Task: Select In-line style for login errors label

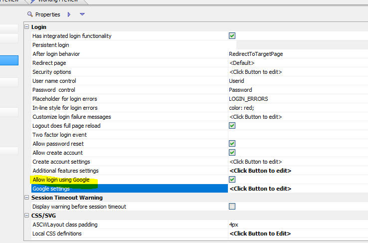Action: (x=65, y=108)
